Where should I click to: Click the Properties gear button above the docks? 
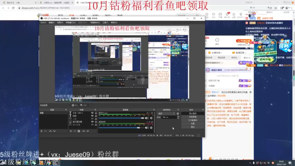click(75, 105)
